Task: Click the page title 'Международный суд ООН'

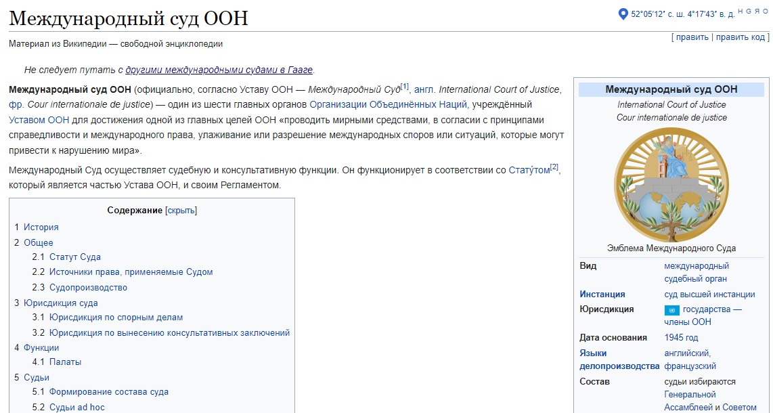Action: 128,19
